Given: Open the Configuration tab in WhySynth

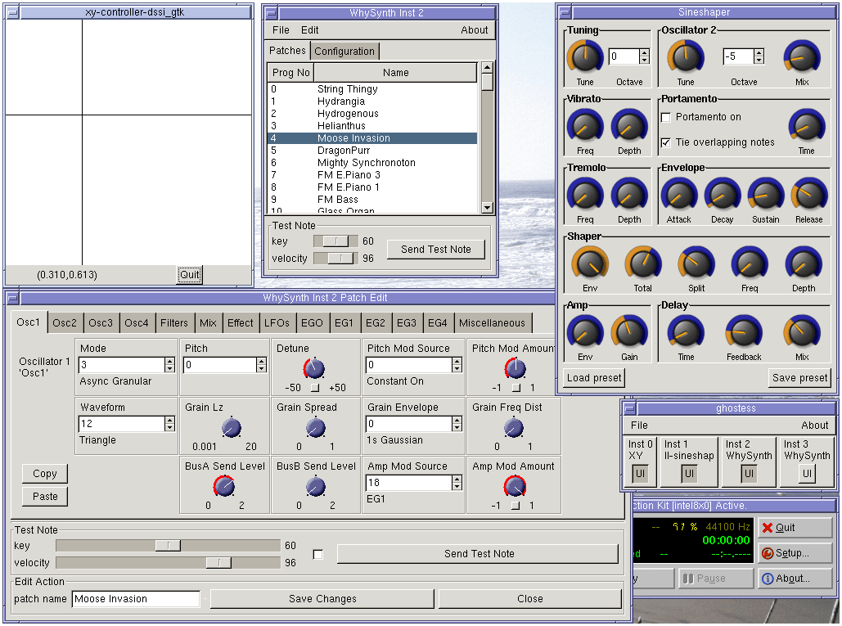Looking at the screenshot, I should (344, 51).
